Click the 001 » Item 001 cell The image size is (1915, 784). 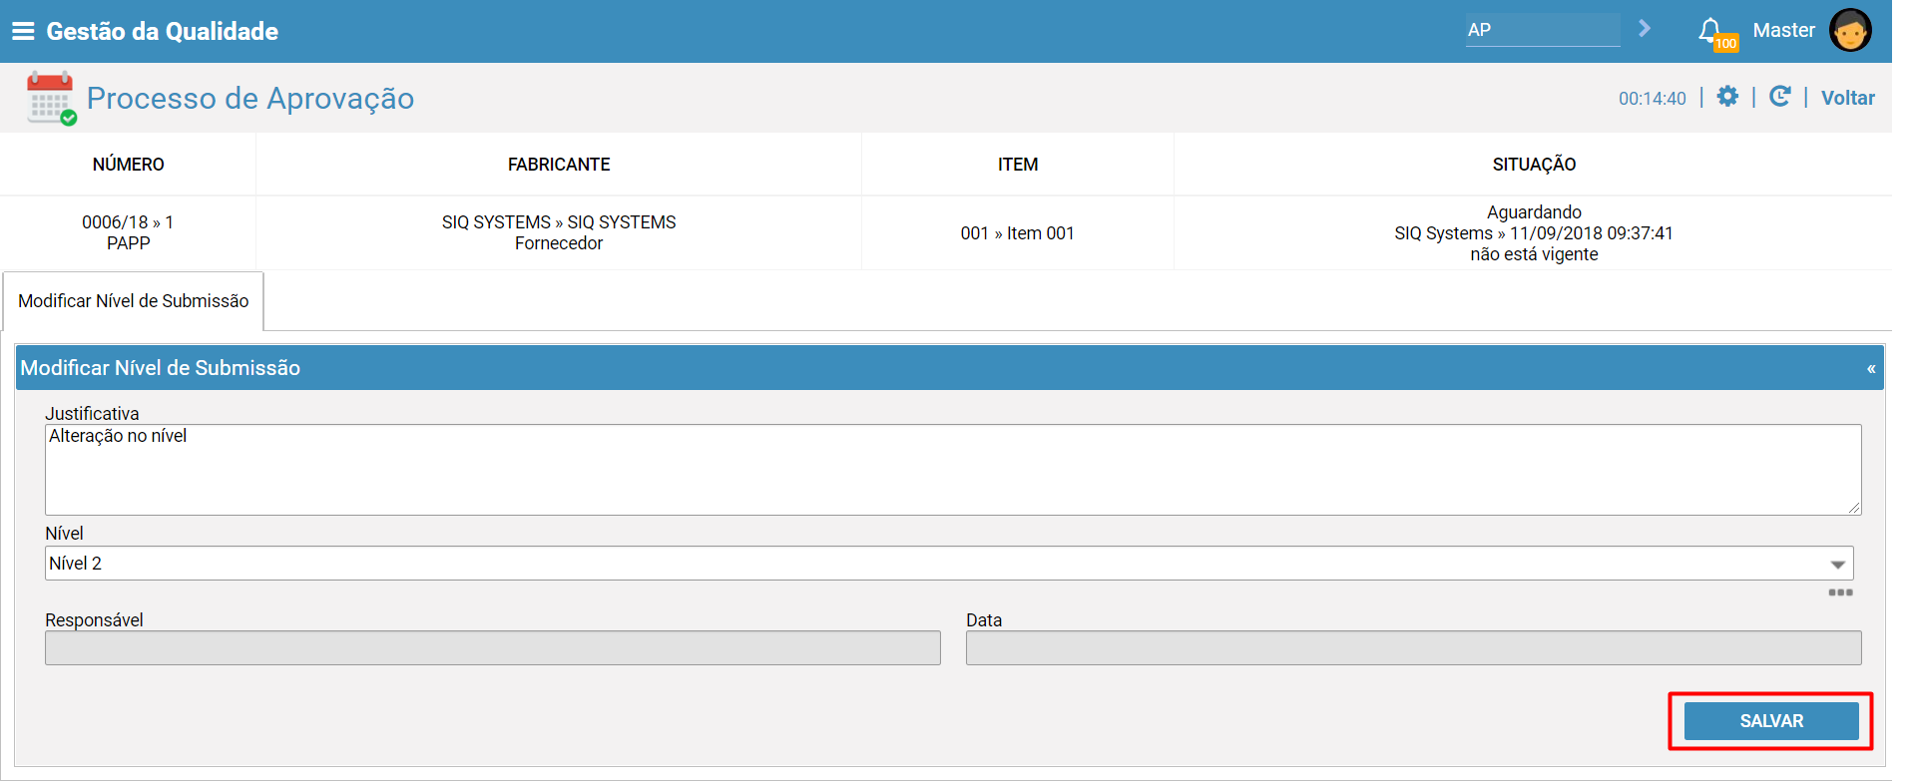[x=1017, y=233]
